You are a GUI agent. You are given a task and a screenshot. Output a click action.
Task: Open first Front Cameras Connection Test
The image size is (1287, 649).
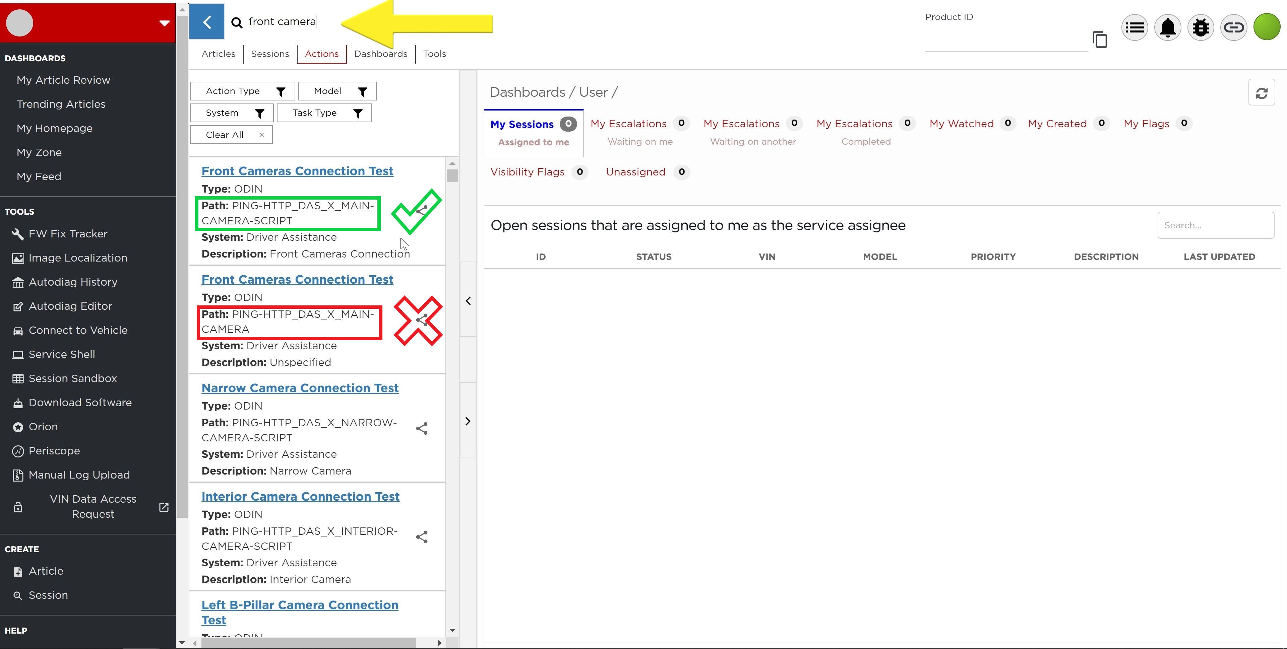[297, 171]
